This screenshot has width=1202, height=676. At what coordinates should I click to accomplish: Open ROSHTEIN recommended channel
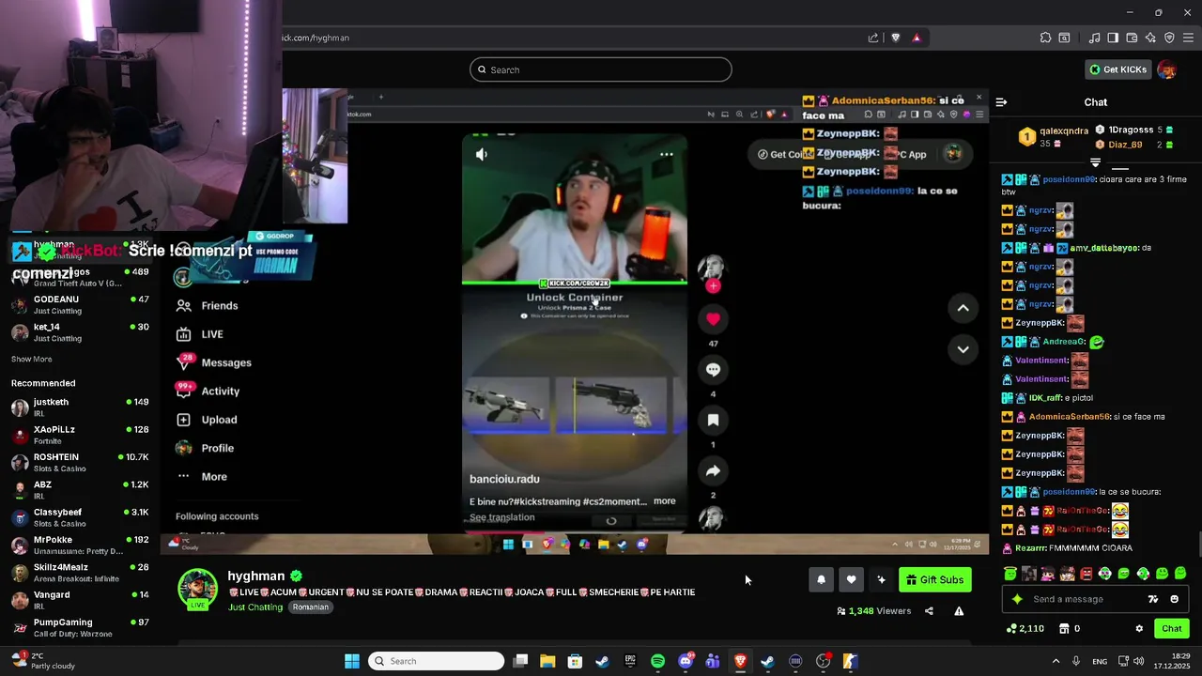point(80,462)
